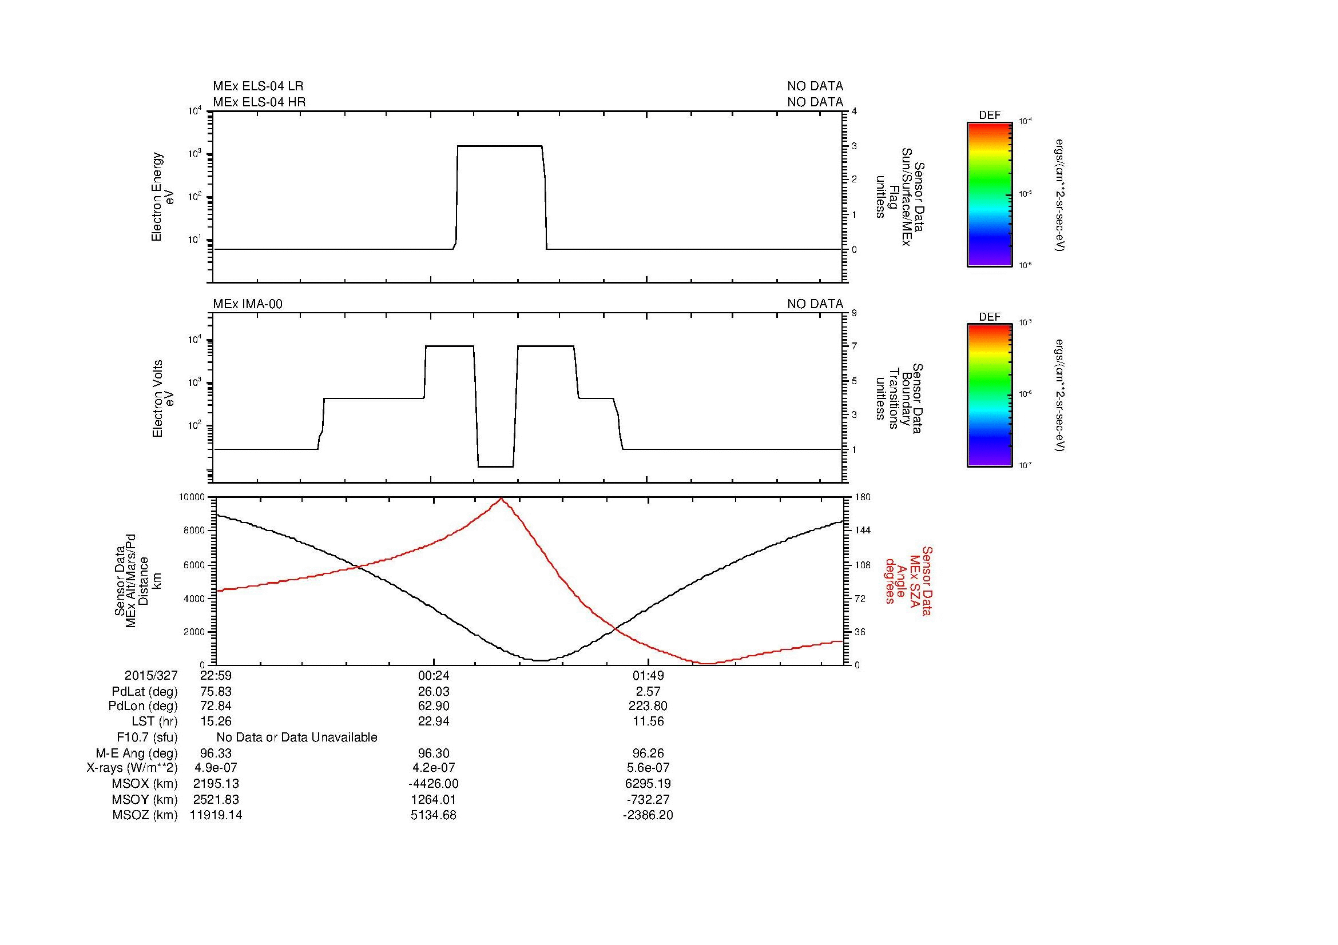The height and width of the screenshot is (945, 1338).
Task: Click the LST value '22.94'
Action: pos(434,721)
